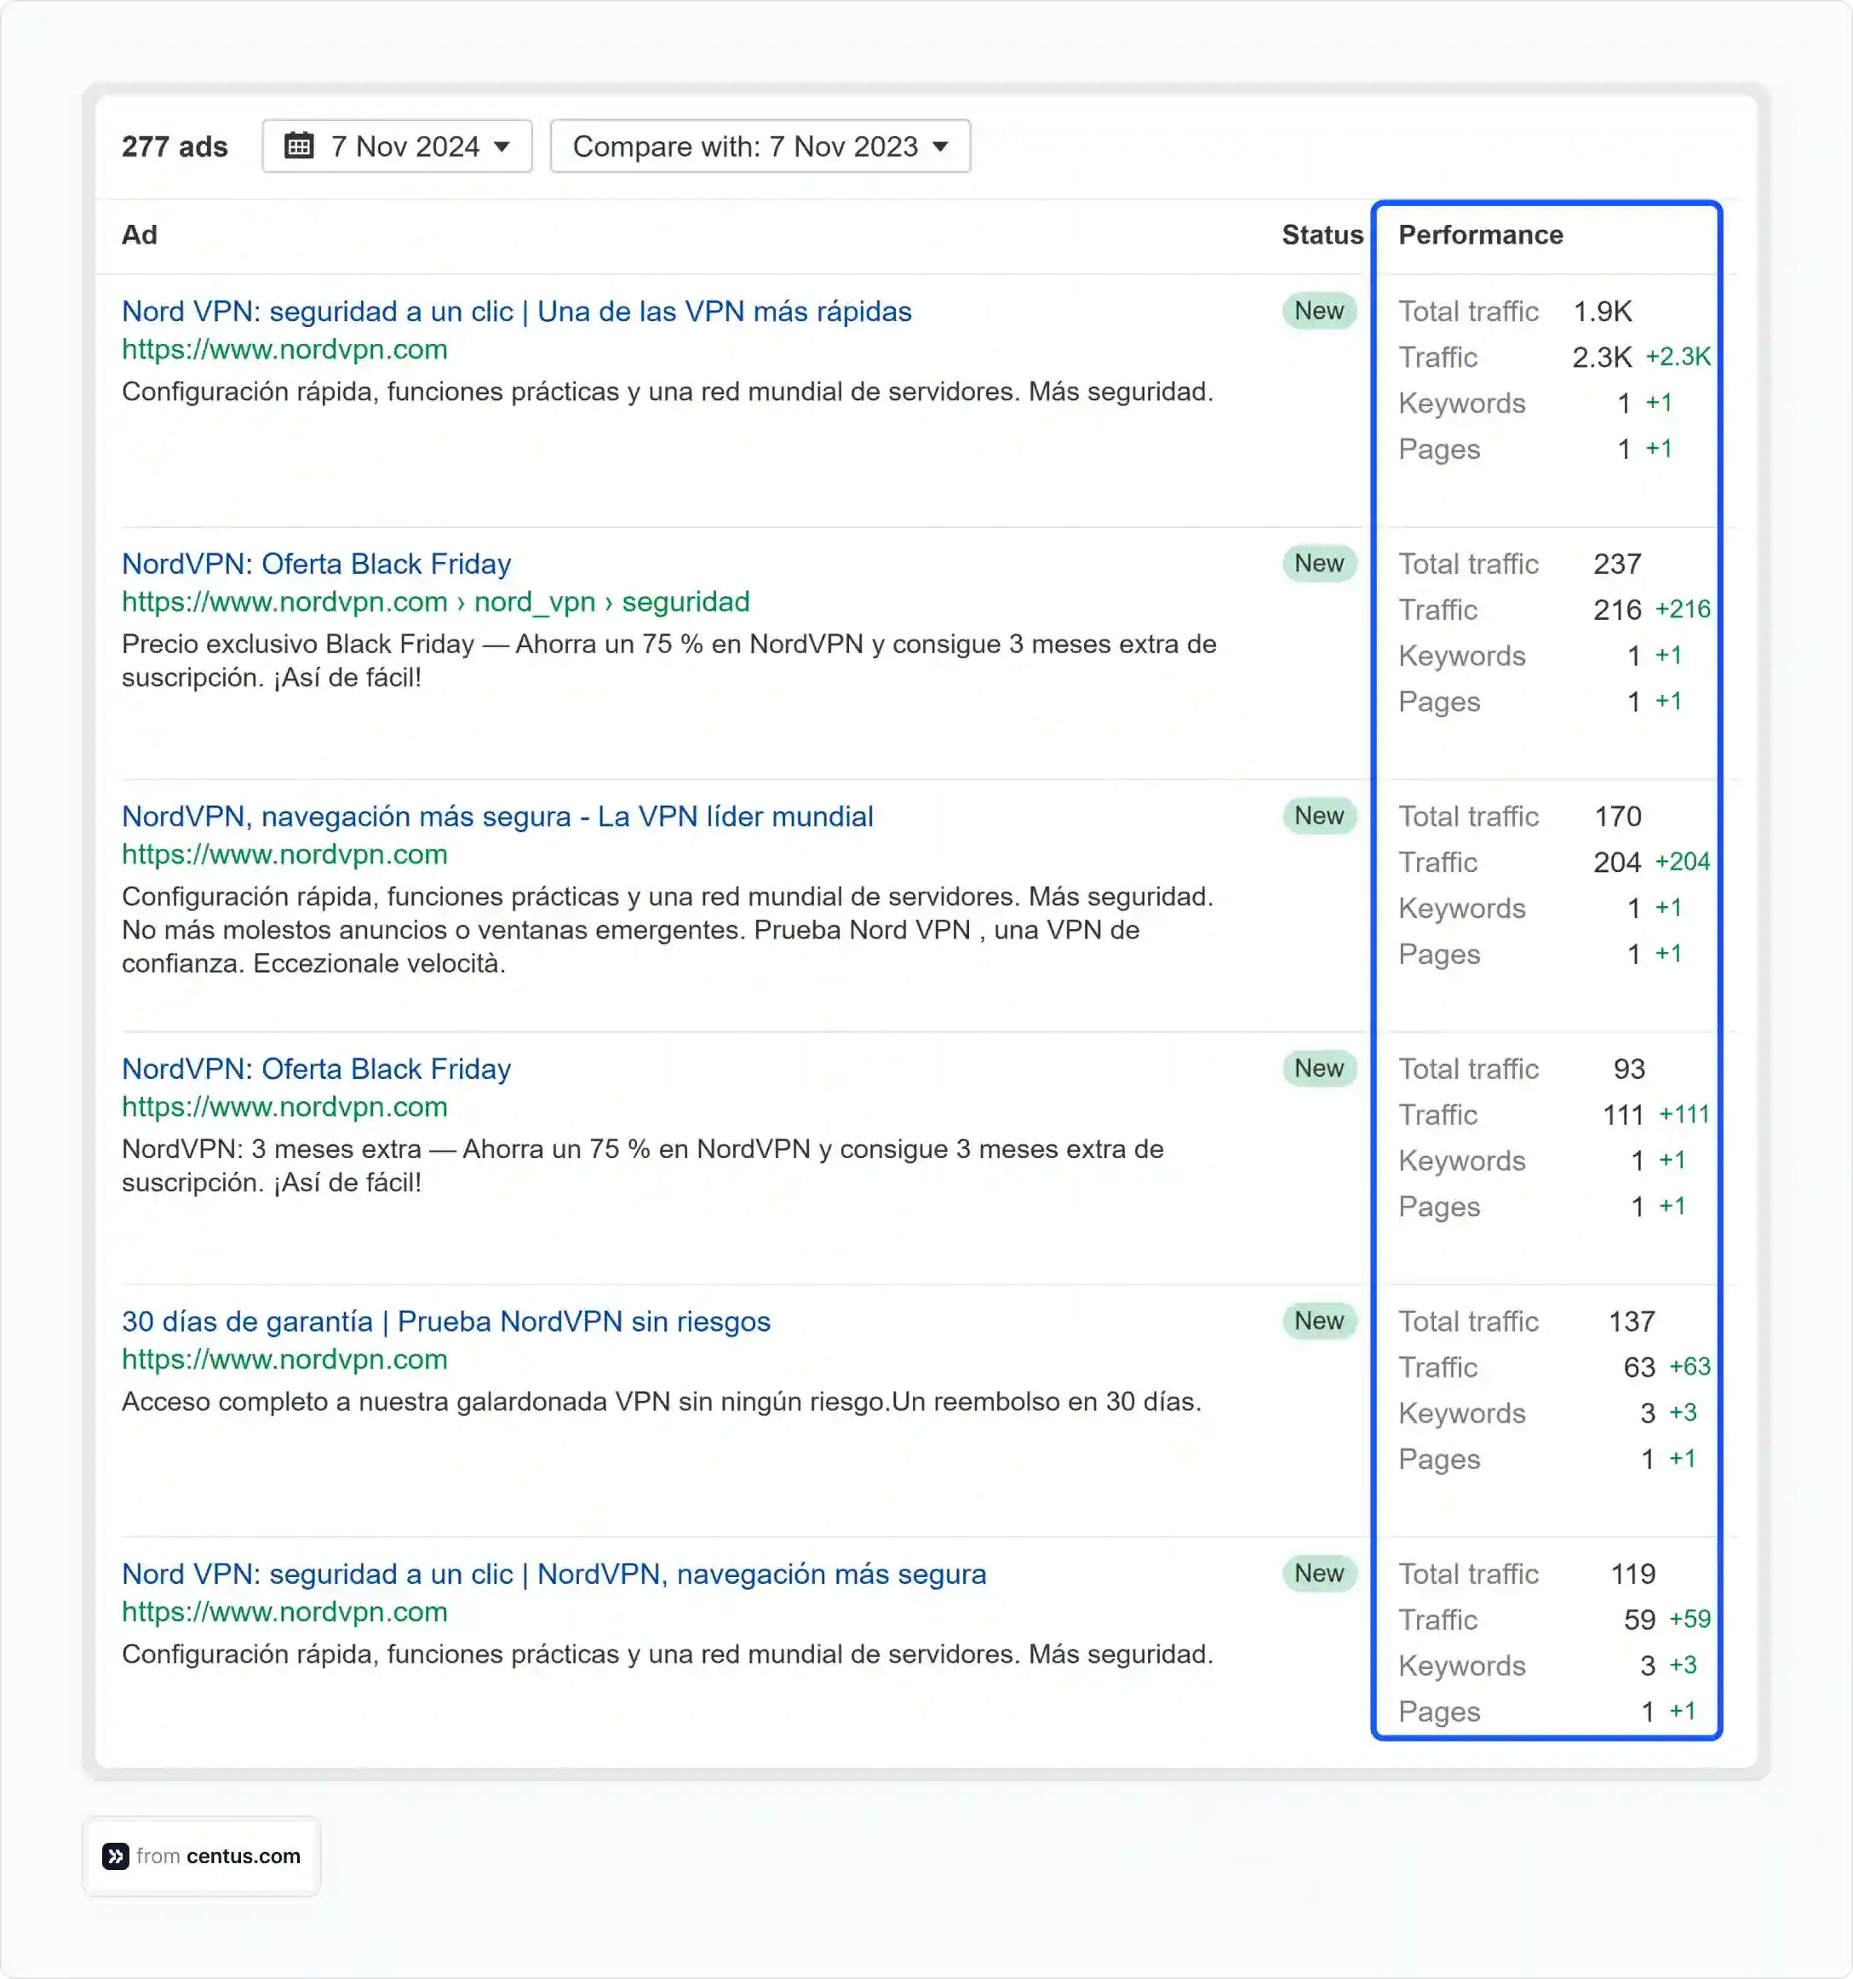Open 'NordVPN, navegación más segura' ad
The height and width of the screenshot is (1979, 1853).
(496, 817)
